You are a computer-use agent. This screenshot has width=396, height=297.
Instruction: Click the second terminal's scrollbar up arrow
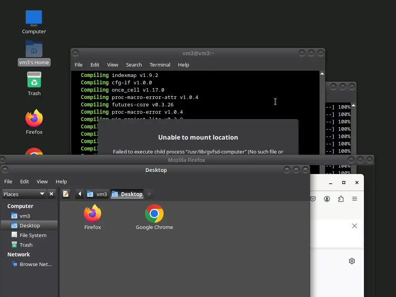pos(353,105)
